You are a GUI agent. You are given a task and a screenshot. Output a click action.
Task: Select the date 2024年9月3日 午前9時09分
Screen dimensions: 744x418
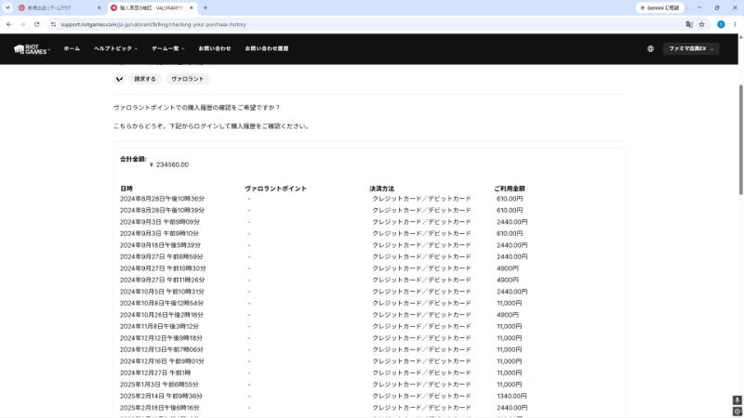[160, 222]
